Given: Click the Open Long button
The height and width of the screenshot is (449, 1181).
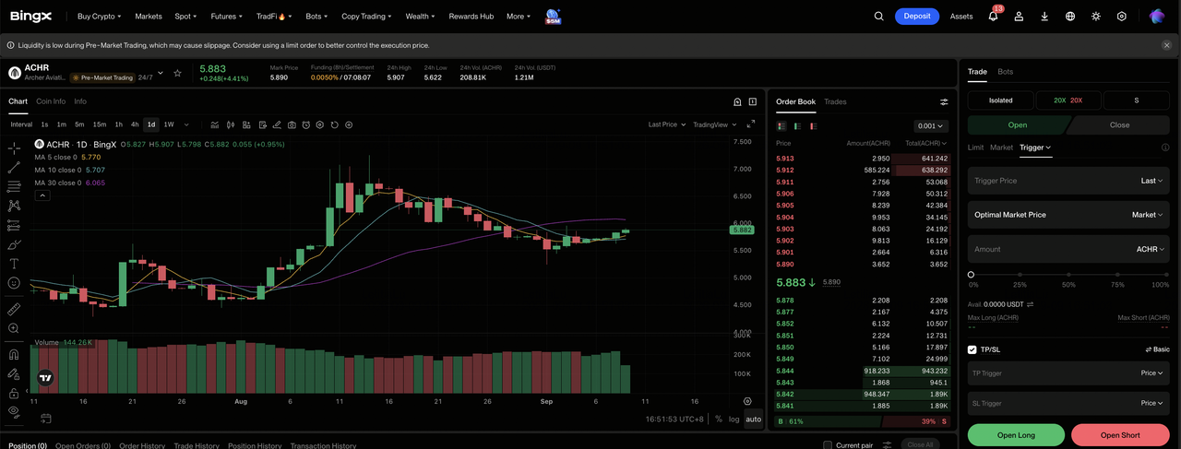Looking at the screenshot, I should 1016,435.
